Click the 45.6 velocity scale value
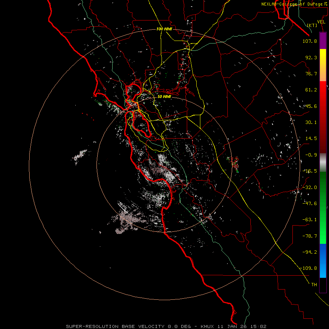 [311, 106]
